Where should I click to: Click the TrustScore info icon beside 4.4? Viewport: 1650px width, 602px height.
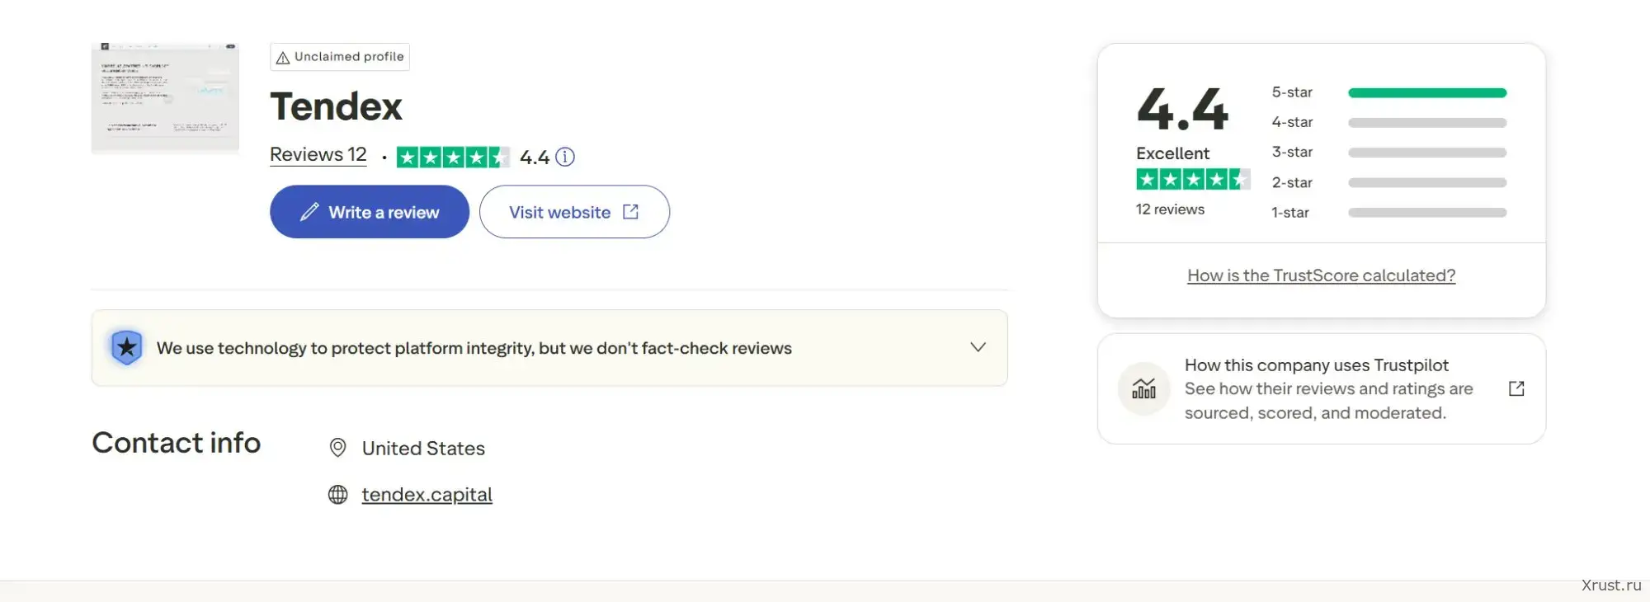point(565,157)
